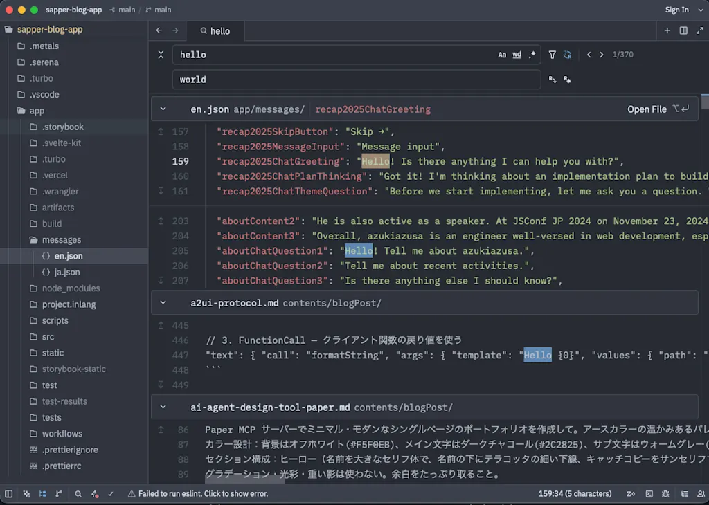Open the debugger bug icon in status bar

click(665, 494)
